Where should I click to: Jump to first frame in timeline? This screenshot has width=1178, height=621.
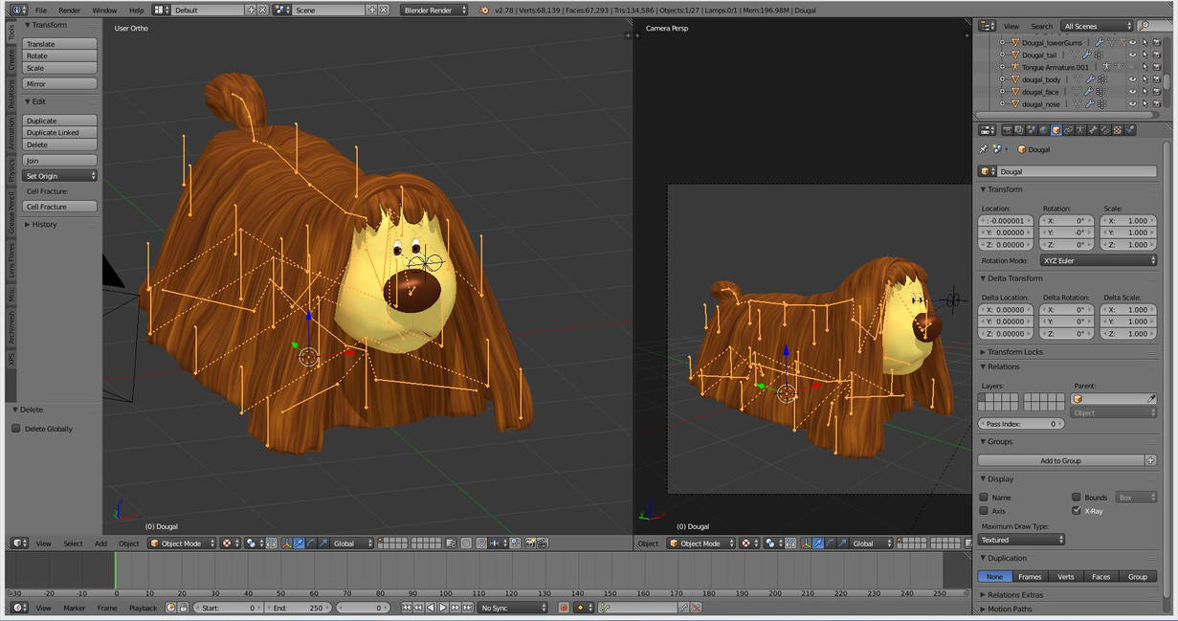click(x=407, y=608)
